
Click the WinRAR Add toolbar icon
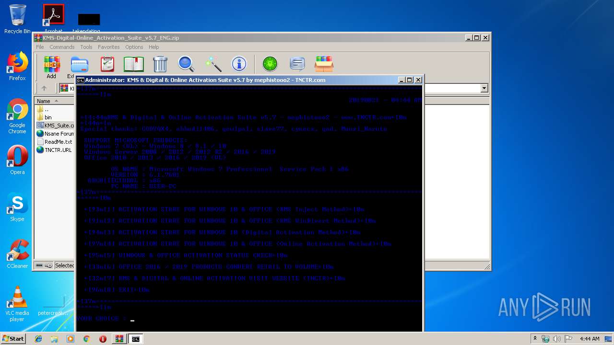pyautogui.click(x=51, y=64)
